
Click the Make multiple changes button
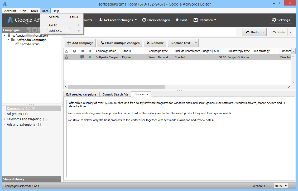pos(120,43)
